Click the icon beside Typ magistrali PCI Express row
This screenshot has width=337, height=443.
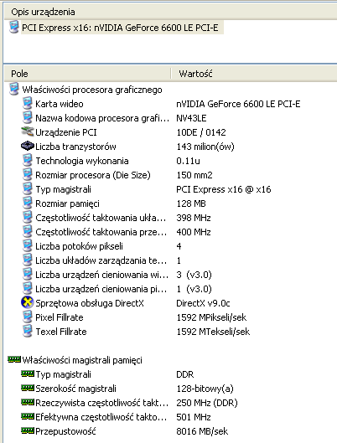tap(27, 188)
